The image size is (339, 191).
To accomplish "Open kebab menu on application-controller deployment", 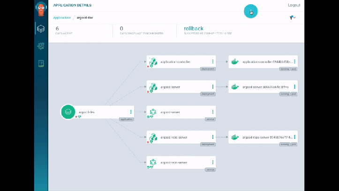I will click(213, 61).
